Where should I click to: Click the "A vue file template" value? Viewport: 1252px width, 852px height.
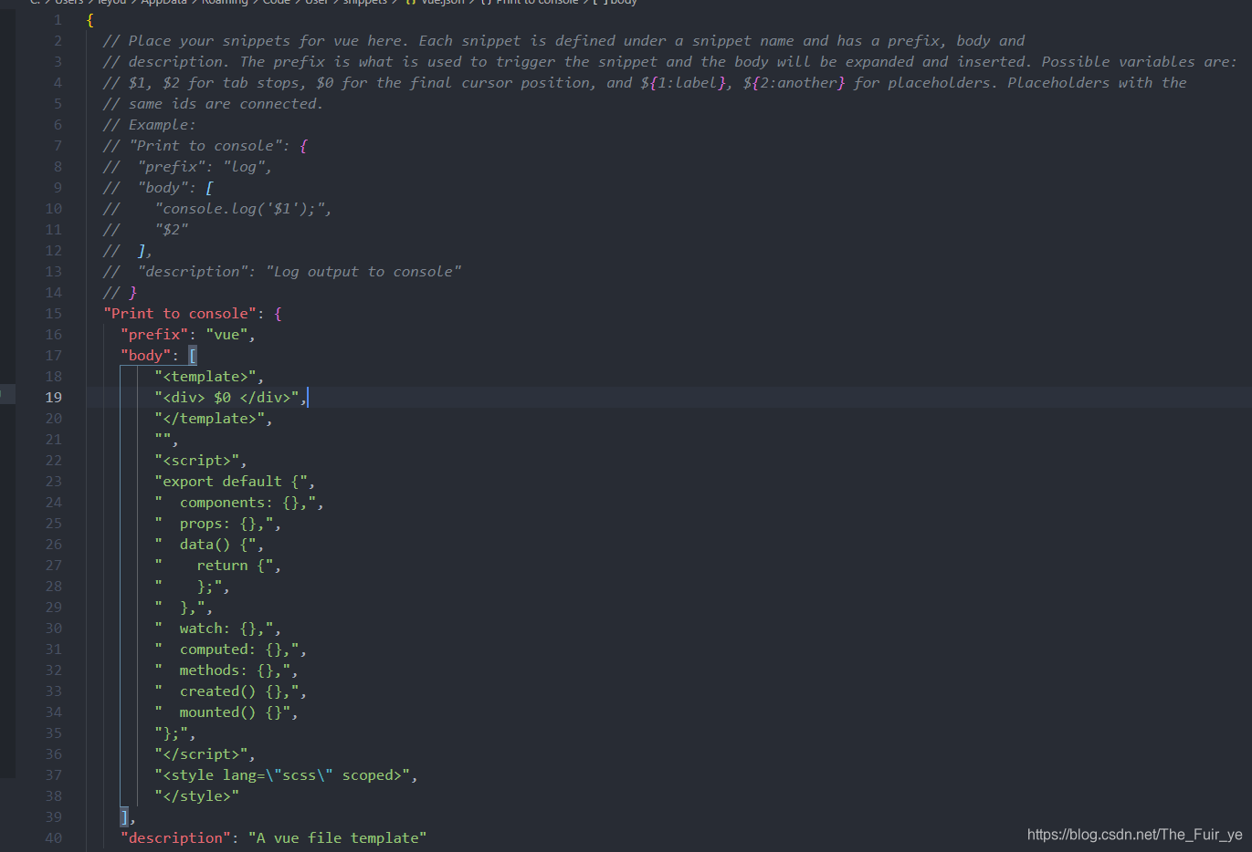tap(338, 838)
